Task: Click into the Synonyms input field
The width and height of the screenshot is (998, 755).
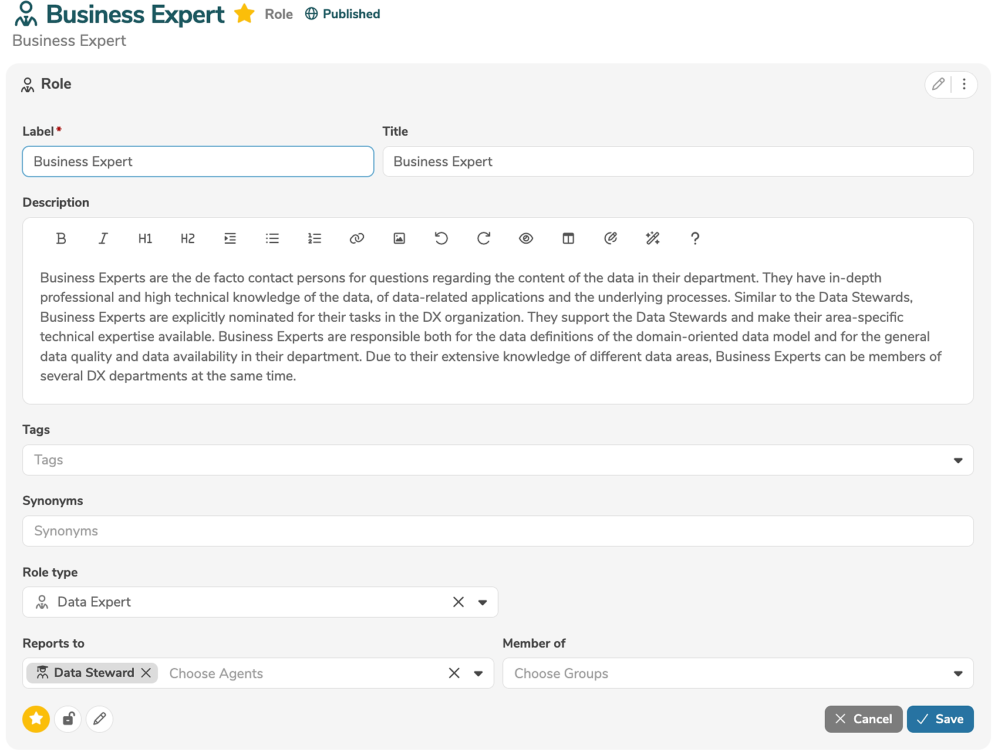Action: click(x=498, y=531)
